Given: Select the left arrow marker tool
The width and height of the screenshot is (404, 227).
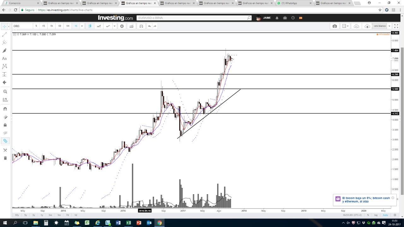Looking at the screenshot, I should [4, 82].
